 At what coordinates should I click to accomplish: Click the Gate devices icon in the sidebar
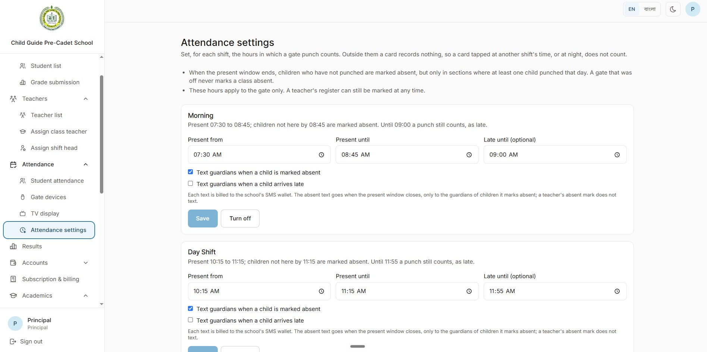23,197
